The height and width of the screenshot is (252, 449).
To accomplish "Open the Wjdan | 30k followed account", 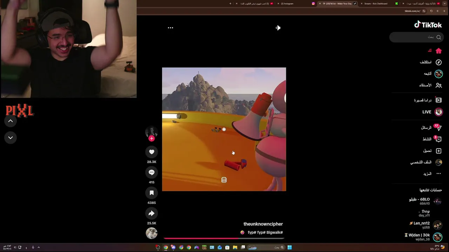I will coord(423,237).
